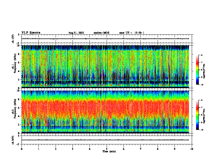Click time axis tick label "4"
This screenshot has height=167, width=216.
[90, 149]
